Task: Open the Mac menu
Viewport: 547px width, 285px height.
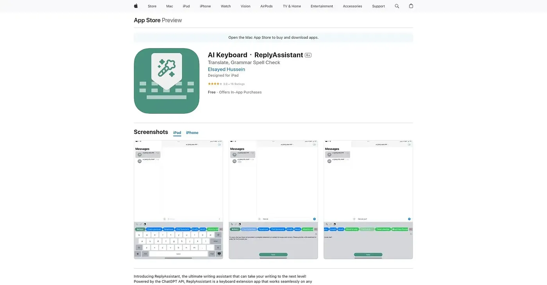Action: pyautogui.click(x=170, y=6)
